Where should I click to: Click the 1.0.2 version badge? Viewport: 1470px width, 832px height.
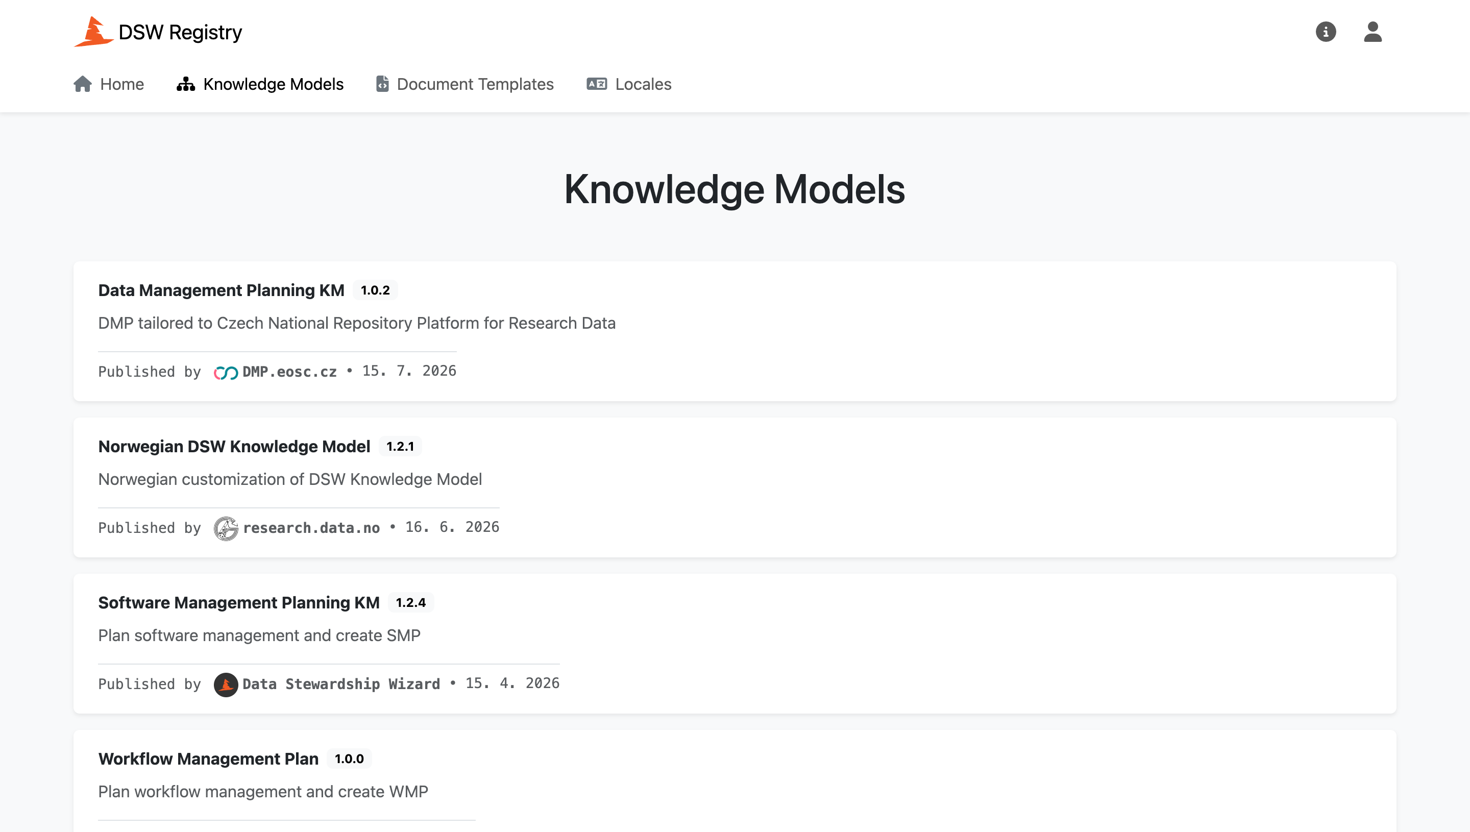click(375, 290)
